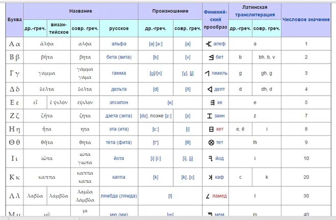336x220 pixels.
Task: Click the 'гимель' link
Action: 219,73
